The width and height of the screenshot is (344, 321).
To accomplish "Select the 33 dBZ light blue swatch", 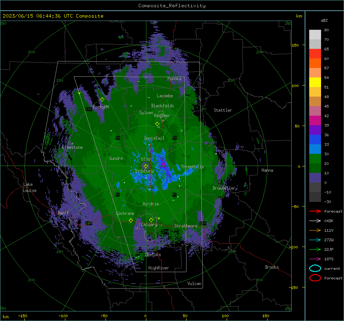I will tap(315, 149).
